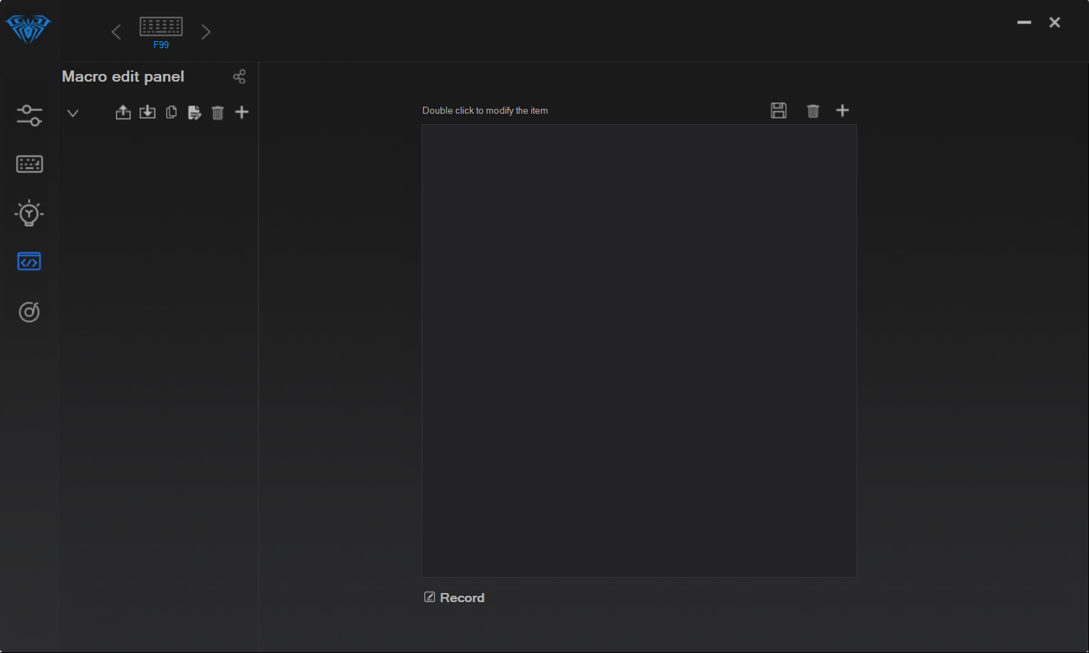Screen dimensions: 1089x653
Task: Click inside the macro action list area
Action: click(639, 351)
